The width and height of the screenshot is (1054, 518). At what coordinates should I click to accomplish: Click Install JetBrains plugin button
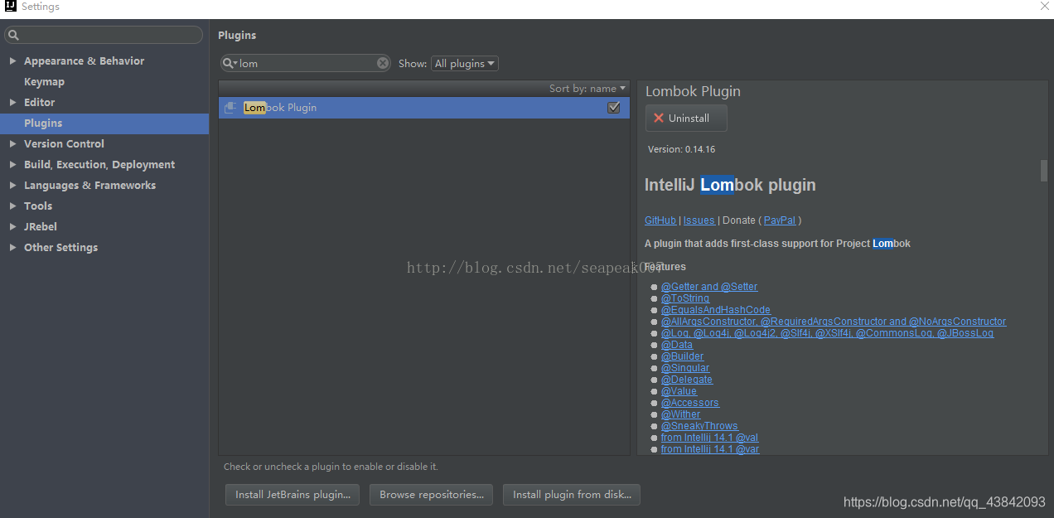click(293, 495)
